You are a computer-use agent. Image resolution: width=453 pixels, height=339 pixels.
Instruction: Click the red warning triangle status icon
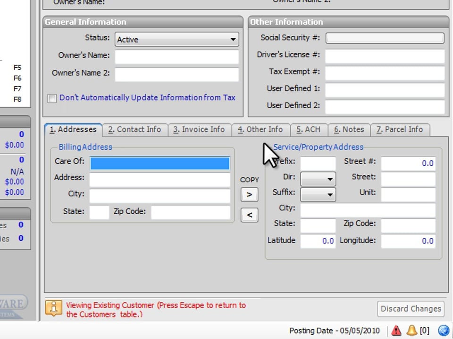(396, 331)
